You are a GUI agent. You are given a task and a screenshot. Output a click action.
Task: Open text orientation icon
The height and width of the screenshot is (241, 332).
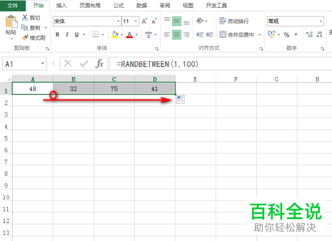pos(200,21)
